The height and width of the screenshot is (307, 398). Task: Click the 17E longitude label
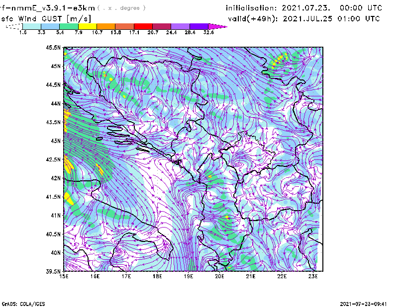tap(126, 276)
